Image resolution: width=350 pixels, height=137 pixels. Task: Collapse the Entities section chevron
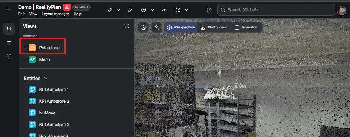pyautogui.click(x=46, y=79)
